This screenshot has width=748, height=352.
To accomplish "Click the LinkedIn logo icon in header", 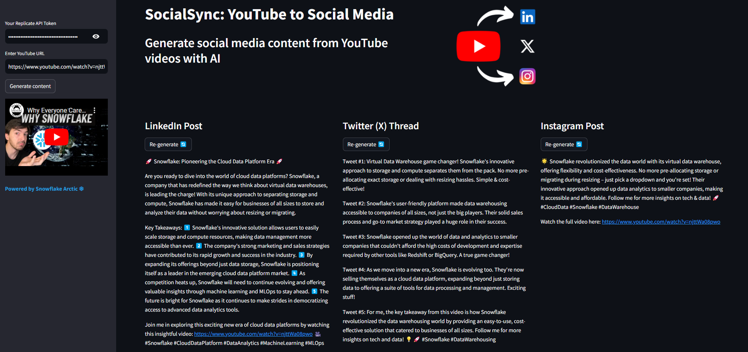I will (528, 17).
